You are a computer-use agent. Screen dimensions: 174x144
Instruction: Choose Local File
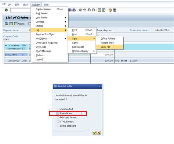click(x=109, y=47)
